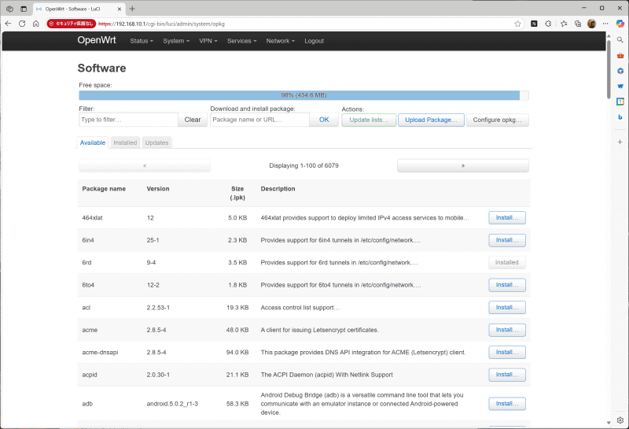
Task: Open the Notion extension icon
Action: (x=534, y=24)
